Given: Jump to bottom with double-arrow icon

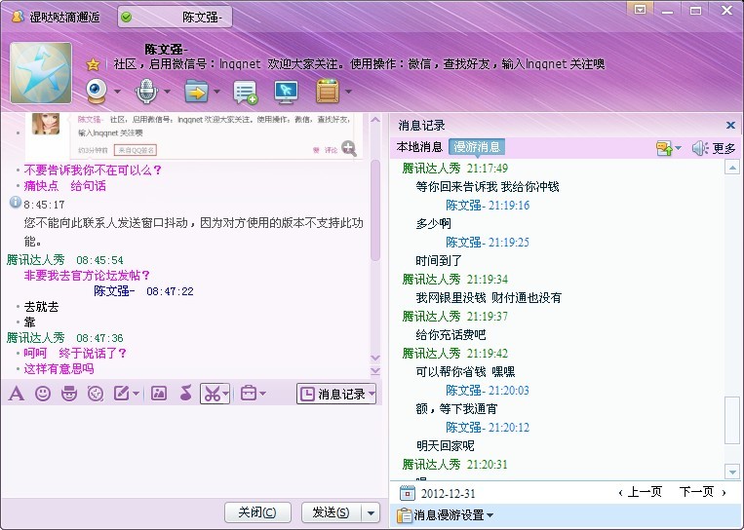Looking at the screenshot, I should pos(375,371).
